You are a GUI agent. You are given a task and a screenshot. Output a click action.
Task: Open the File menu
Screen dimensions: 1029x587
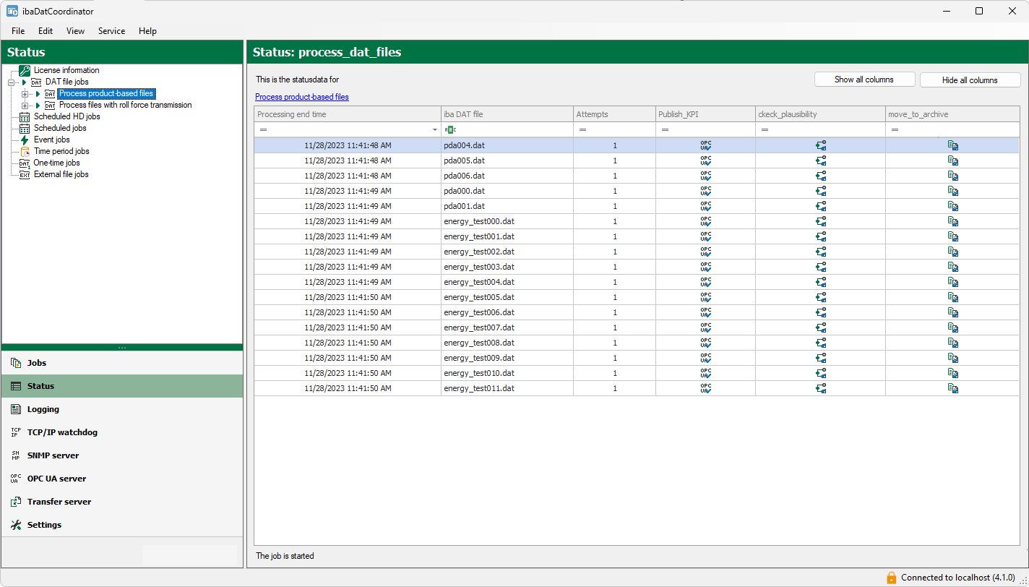pos(18,31)
